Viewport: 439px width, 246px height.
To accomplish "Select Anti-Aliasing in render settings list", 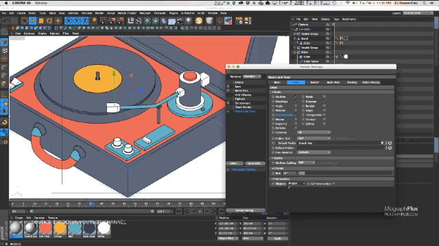I will [x=243, y=95].
